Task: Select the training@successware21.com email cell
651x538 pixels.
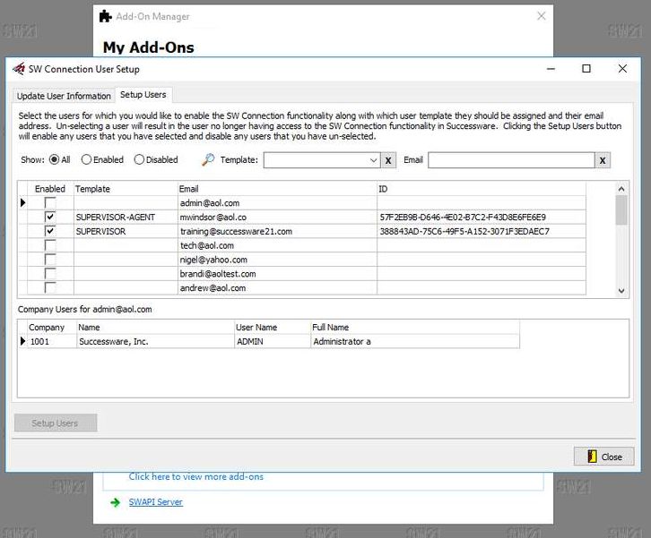Action: click(277, 231)
